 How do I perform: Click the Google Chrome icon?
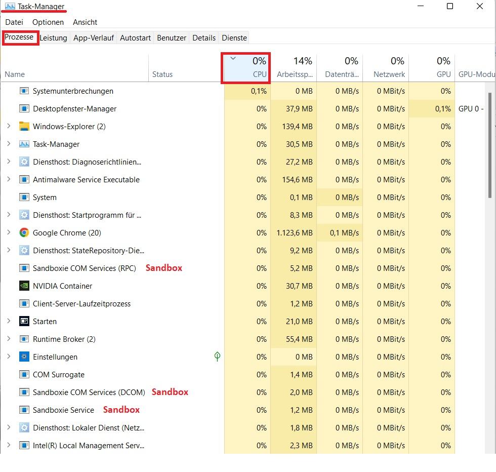[24, 233]
